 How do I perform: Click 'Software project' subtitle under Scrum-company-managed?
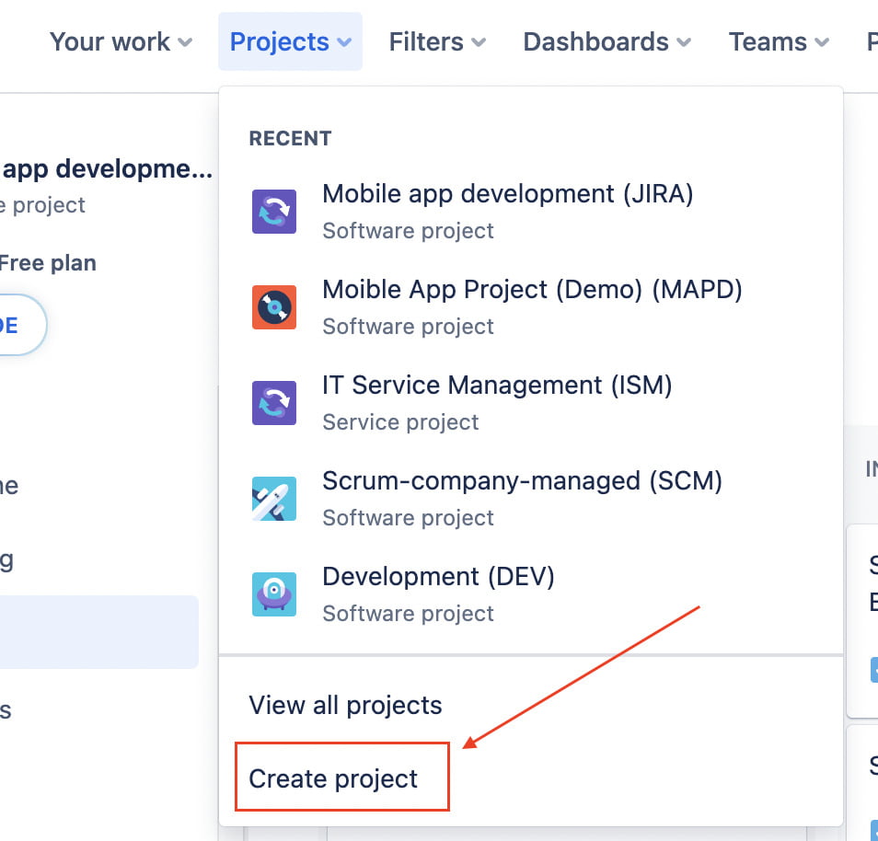click(409, 518)
